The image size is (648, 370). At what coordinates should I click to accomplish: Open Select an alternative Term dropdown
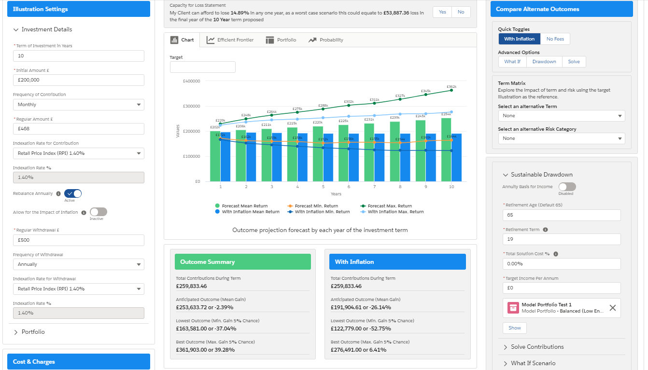pyautogui.click(x=562, y=116)
